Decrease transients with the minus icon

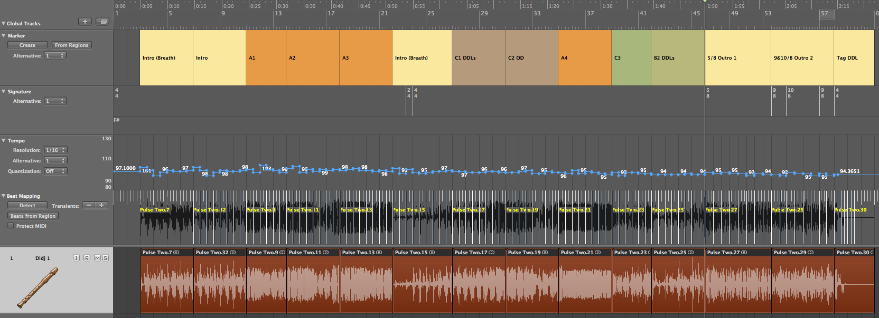(x=89, y=206)
